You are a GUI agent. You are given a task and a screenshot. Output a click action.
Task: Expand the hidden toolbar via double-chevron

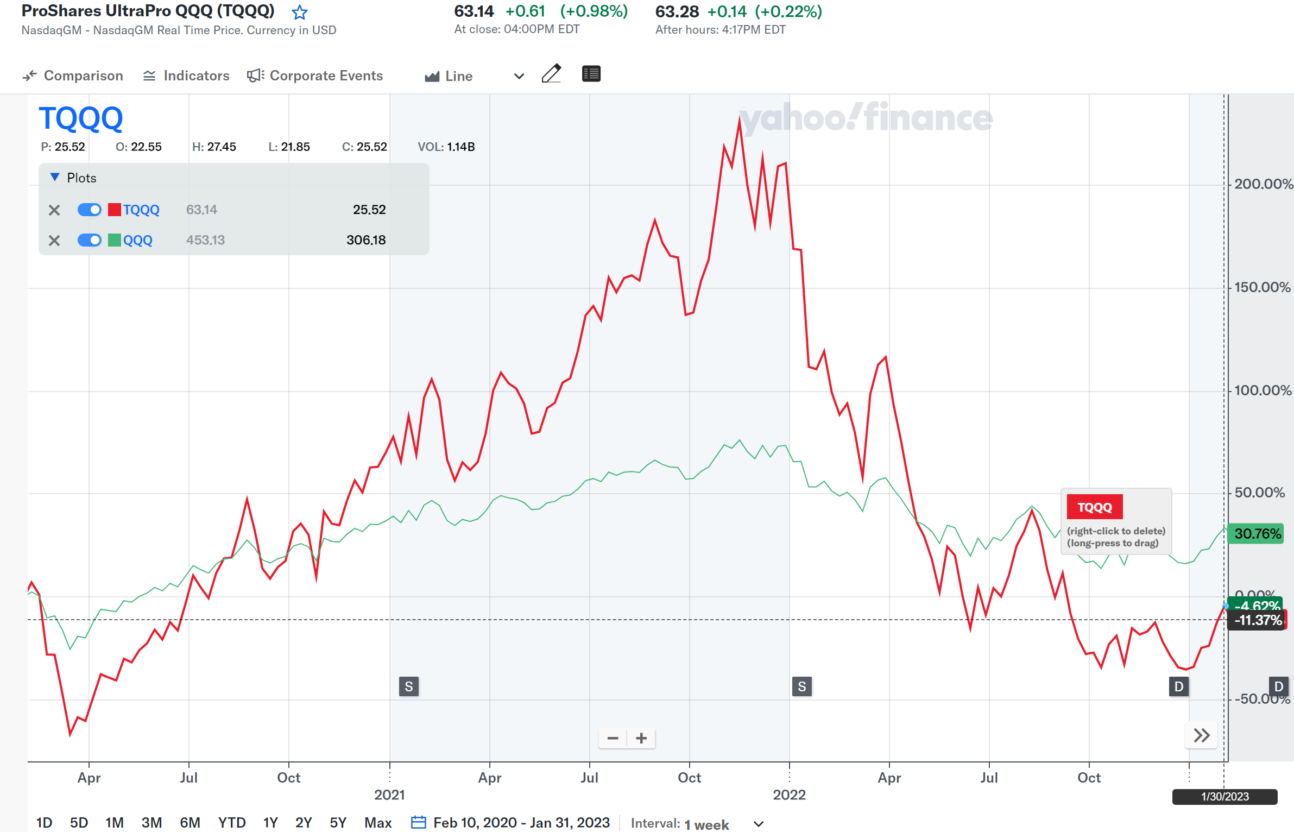(x=1201, y=735)
